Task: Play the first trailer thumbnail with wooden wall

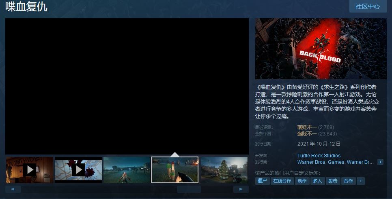Action: coord(30,170)
